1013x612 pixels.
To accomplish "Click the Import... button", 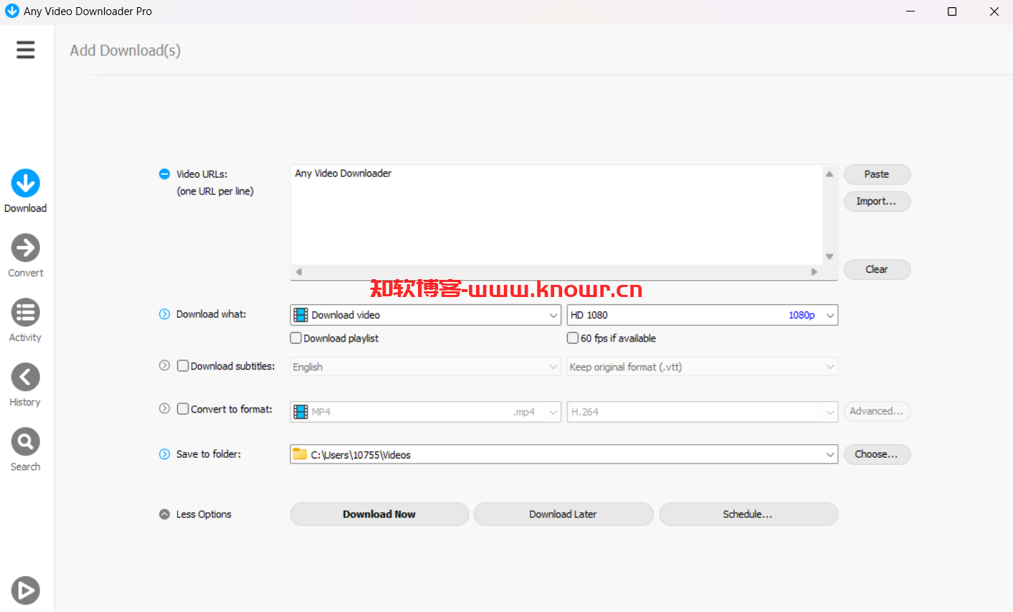I will point(877,202).
